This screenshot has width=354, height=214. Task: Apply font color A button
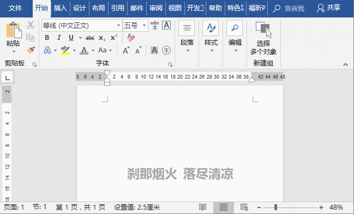tap(84, 50)
